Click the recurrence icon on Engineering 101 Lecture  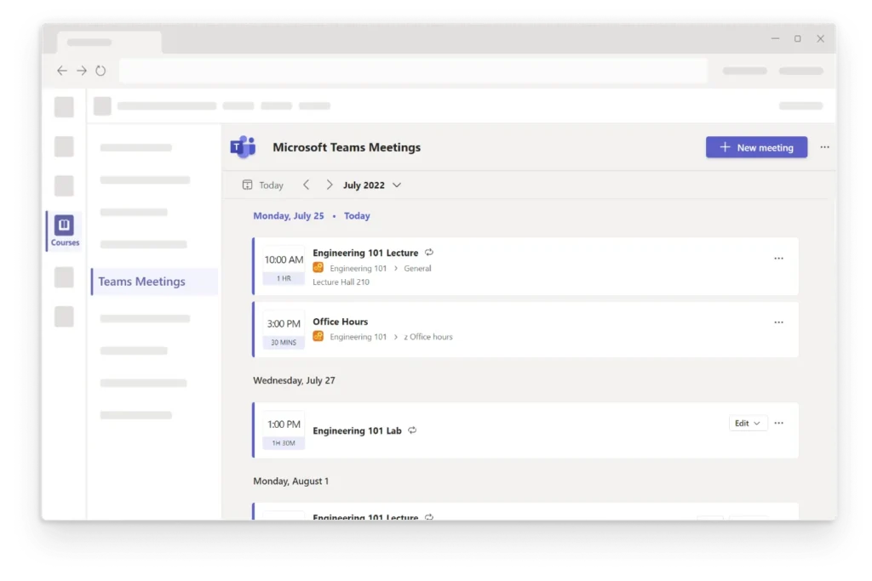pos(428,253)
